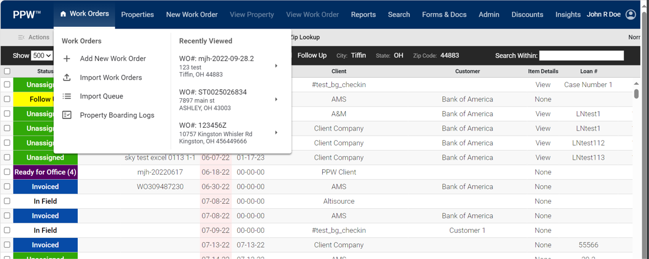Click the Actions menu icon
Image resolution: width=649 pixels, height=259 pixels.
[x=21, y=37]
